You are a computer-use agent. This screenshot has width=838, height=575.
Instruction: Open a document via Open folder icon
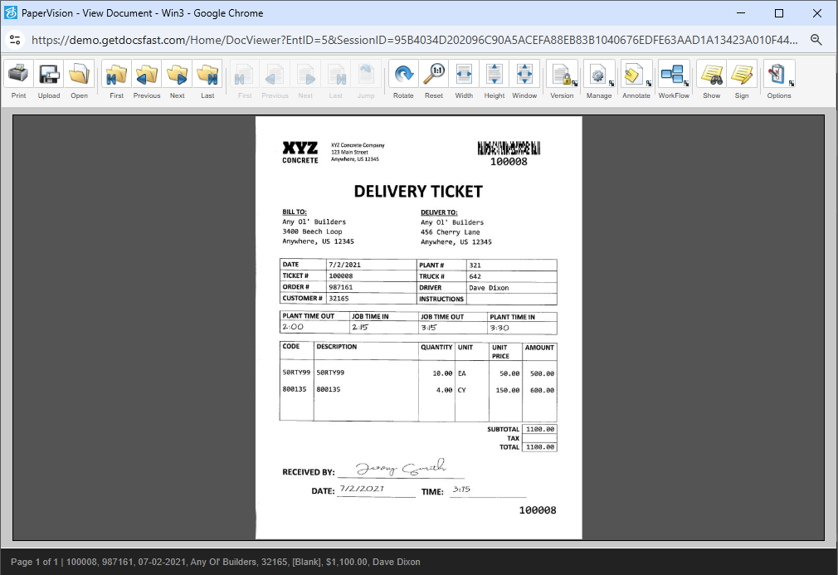[79, 76]
